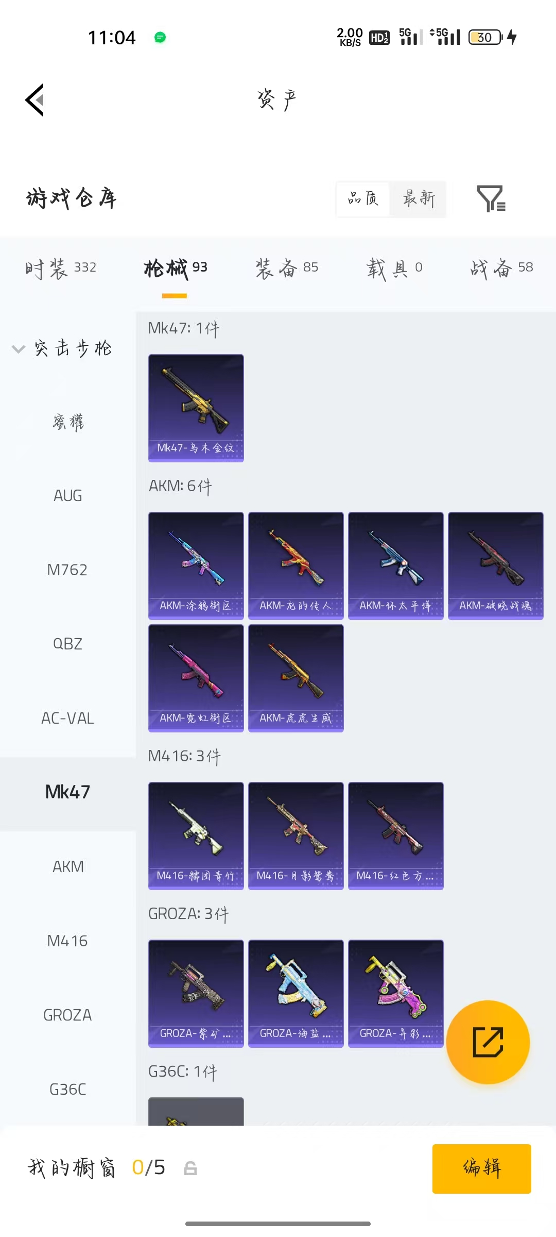Switch to the 时装 332 tab

coord(61,268)
